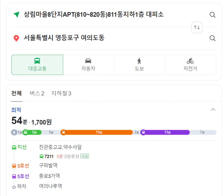Swap origin and destination with arrows button

[x=197, y=27]
